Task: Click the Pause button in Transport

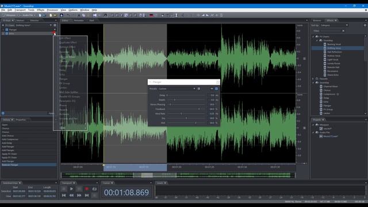Action: coord(79,189)
